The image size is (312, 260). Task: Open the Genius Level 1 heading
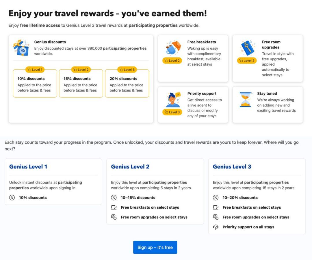click(28, 167)
